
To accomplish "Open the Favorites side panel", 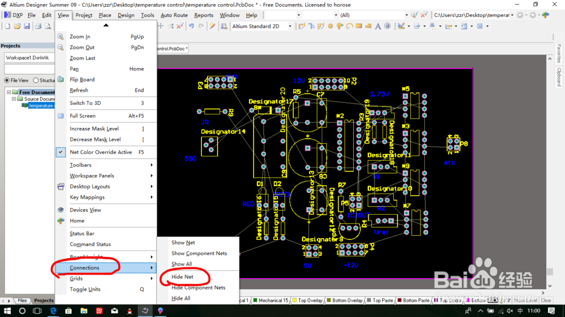I will point(559,54).
